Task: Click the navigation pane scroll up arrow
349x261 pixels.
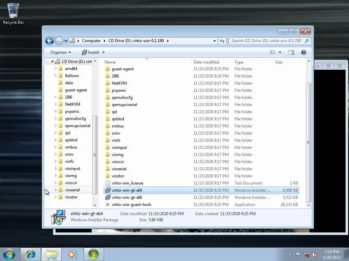Action: pos(95,61)
